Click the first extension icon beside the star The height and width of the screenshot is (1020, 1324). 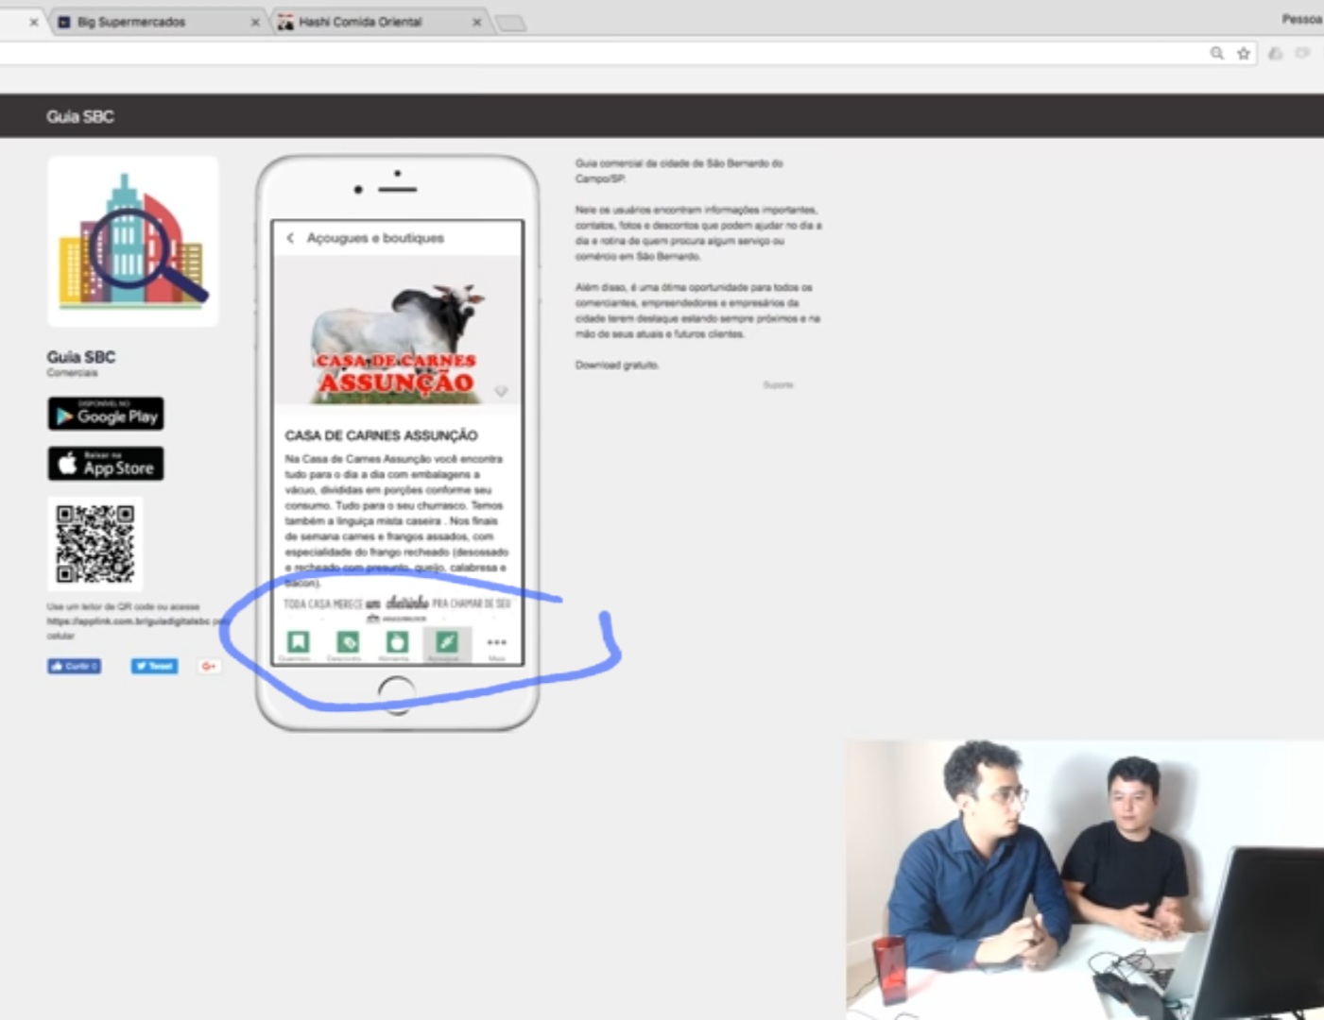tap(1275, 54)
